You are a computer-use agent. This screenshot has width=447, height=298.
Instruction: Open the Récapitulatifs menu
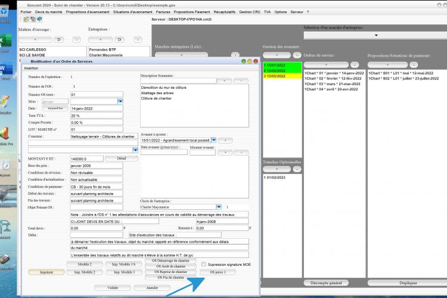tap(224, 12)
